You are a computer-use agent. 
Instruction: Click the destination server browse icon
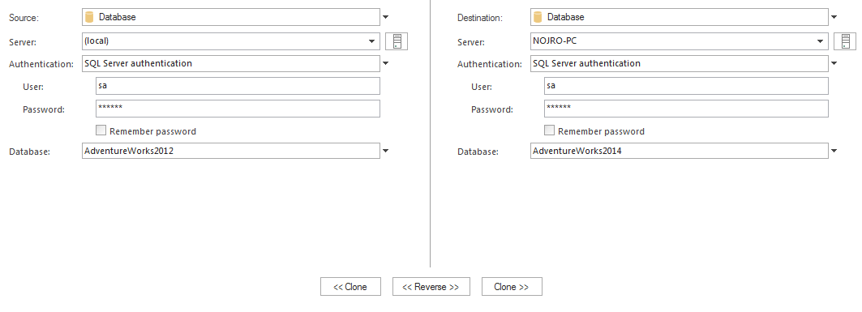tap(845, 41)
